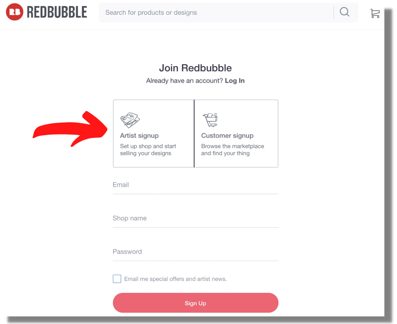
Task: Click the Shop name field
Action: click(195, 219)
